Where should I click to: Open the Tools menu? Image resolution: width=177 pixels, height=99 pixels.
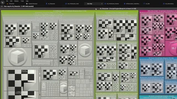click(22, 1)
